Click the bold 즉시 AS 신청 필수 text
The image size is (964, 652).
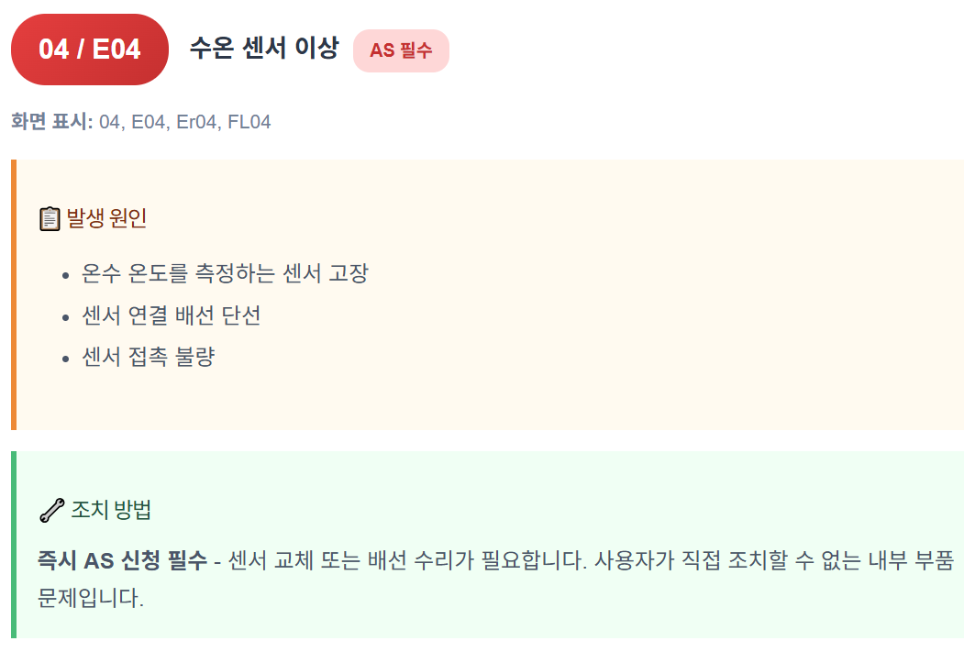click(122, 559)
